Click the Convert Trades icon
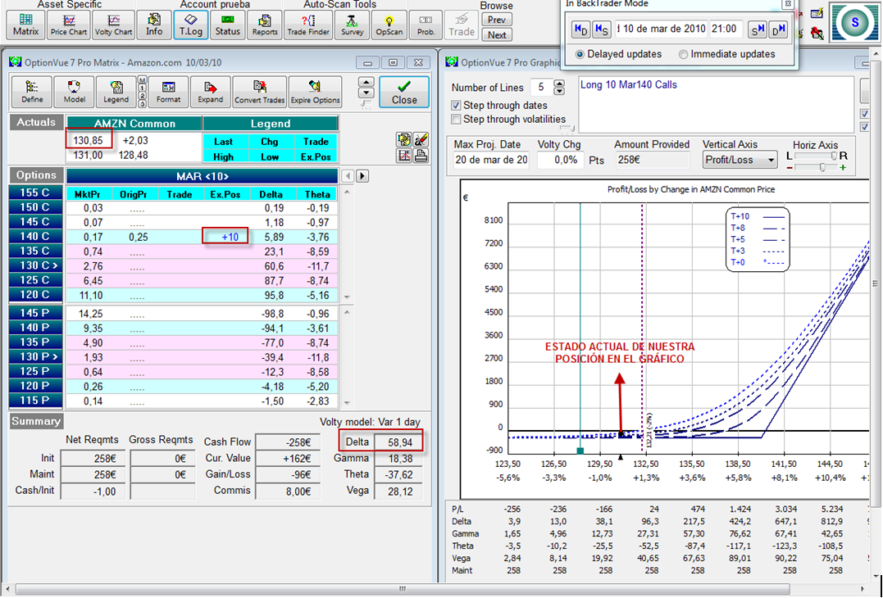This screenshot has width=883, height=598. [x=259, y=92]
